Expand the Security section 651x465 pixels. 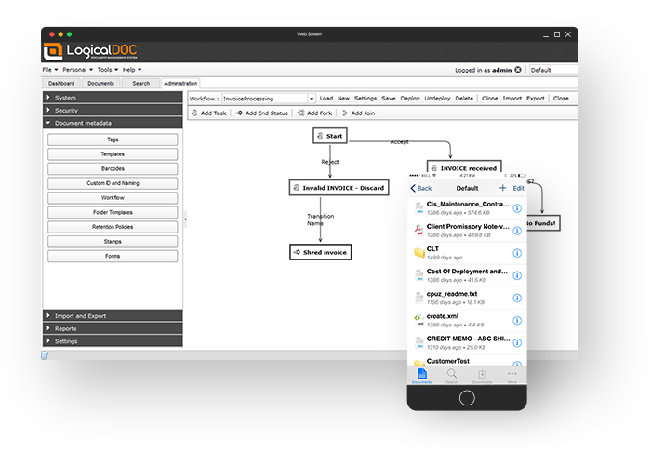pos(113,110)
